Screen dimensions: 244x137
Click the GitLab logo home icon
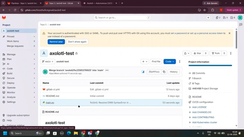point(4,18)
